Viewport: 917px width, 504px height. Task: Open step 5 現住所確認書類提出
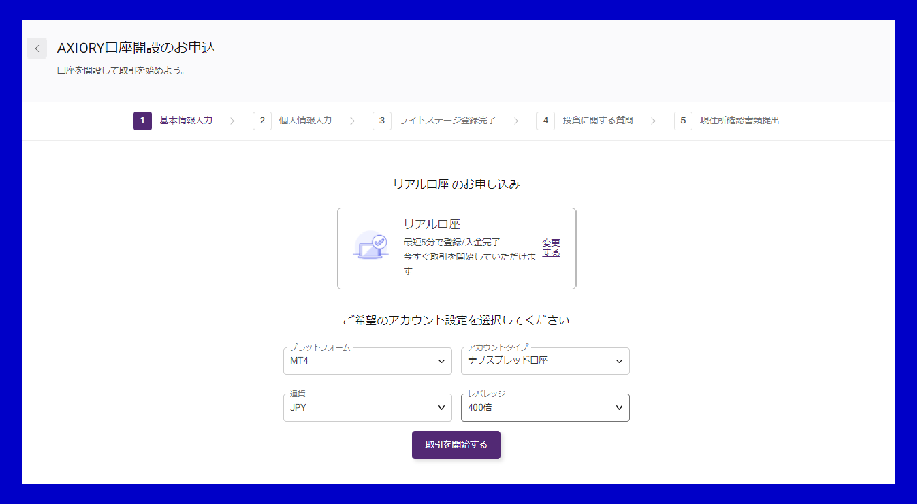point(727,121)
